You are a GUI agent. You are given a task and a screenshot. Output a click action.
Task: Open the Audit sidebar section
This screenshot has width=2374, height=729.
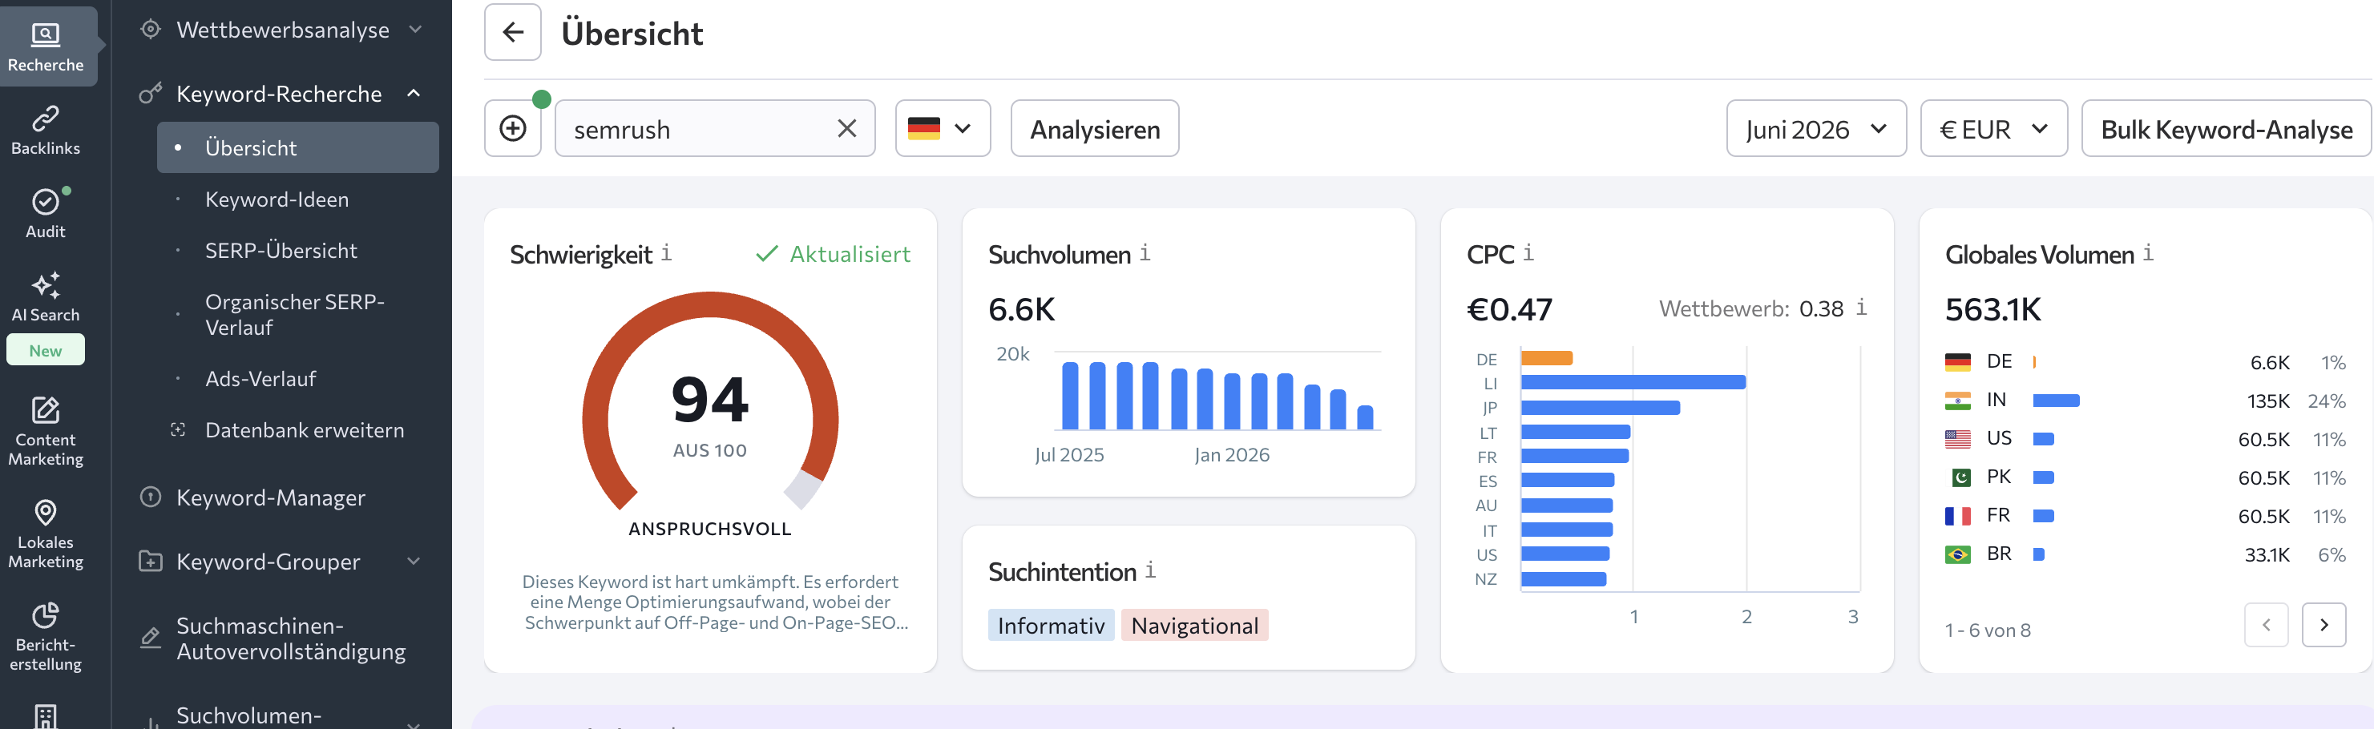[x=46, y=214]
